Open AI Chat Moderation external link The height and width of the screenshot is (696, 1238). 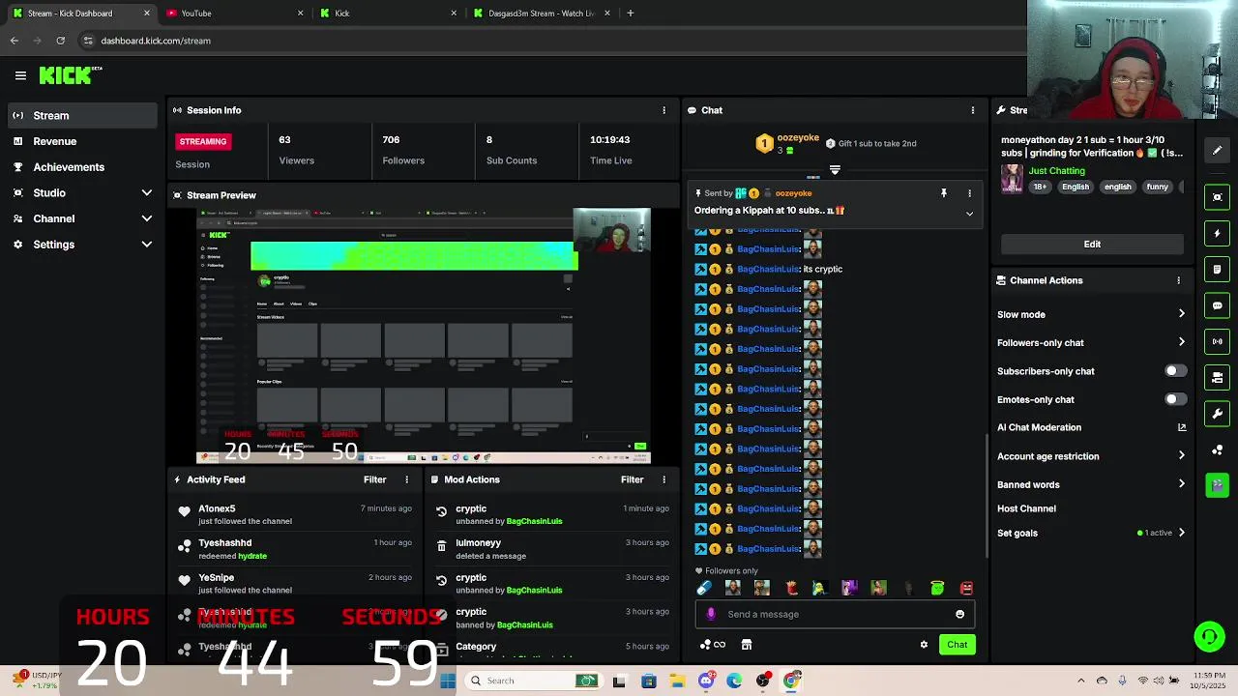pyautogui.click(x=1181, y=427)
